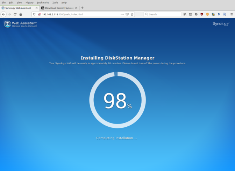Go back to the previous page
The width and height of the screenshot is (235, 171).
[3, 14]
